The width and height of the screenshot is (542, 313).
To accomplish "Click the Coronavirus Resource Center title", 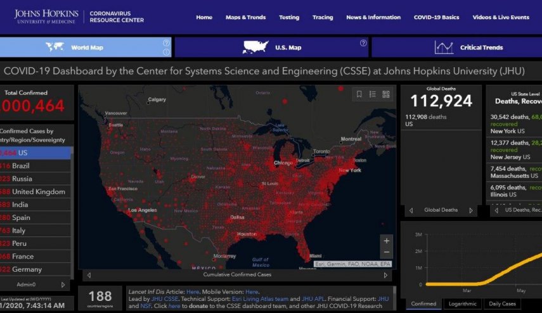I will tap(117, 17).
